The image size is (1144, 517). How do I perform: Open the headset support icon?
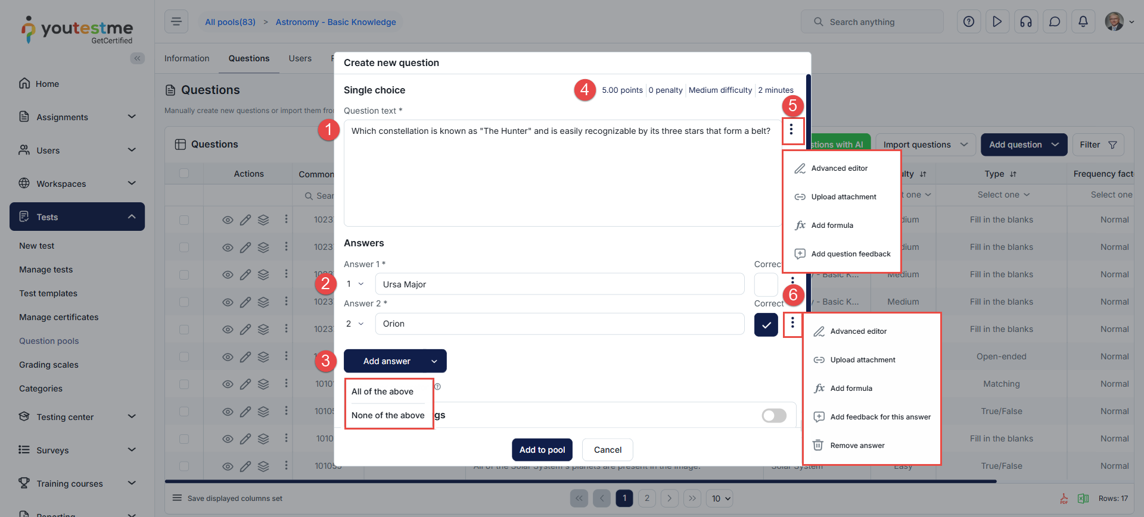click(x=1025, y=22)
